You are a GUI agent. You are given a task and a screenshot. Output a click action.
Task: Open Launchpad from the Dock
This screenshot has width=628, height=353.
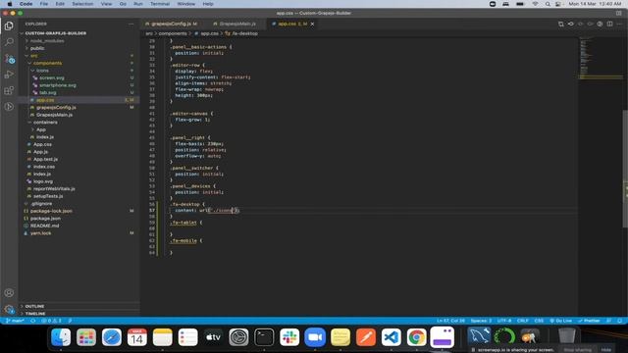(x=86, y=337)
